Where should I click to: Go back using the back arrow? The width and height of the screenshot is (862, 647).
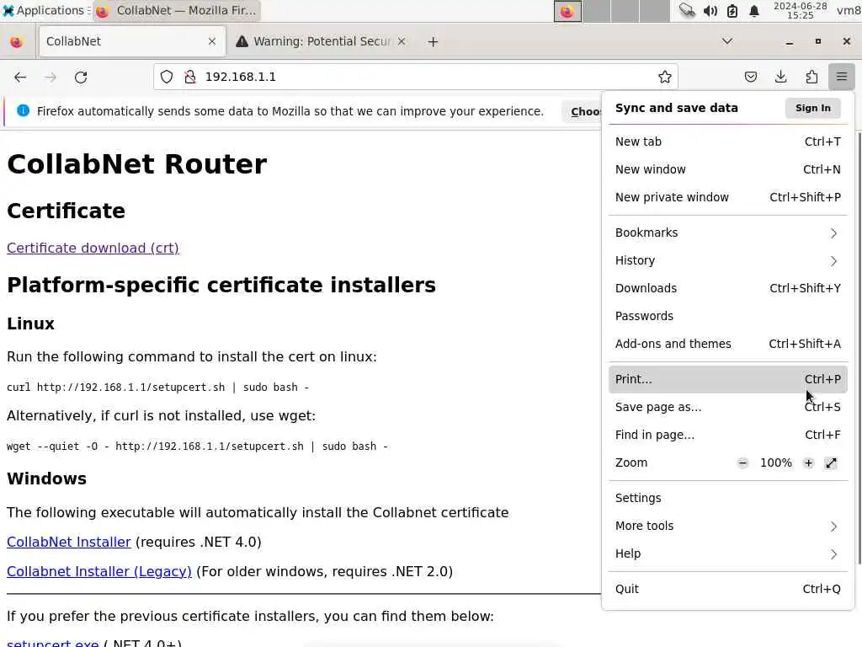(20, 78)
